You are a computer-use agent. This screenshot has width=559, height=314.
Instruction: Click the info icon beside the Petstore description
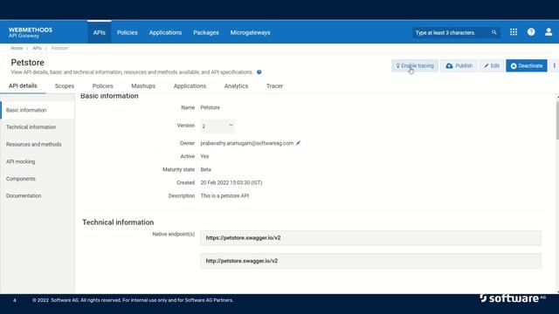[259, 72]
